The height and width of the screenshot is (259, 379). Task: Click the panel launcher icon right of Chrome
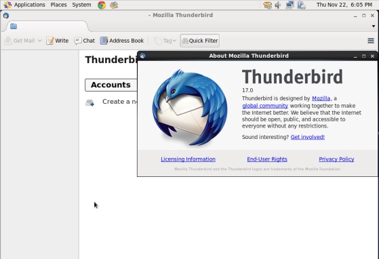tap(114, 5)
